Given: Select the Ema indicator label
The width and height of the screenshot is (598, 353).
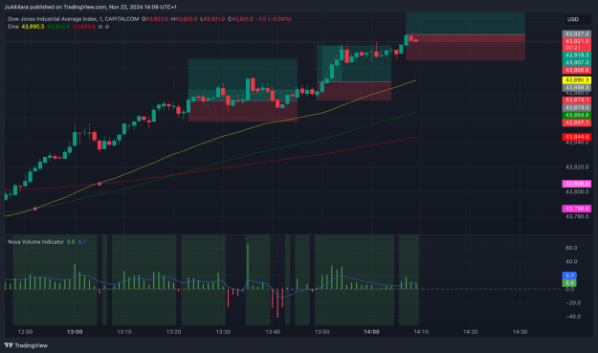Looking at the screenshot, I should click(13, 26).
